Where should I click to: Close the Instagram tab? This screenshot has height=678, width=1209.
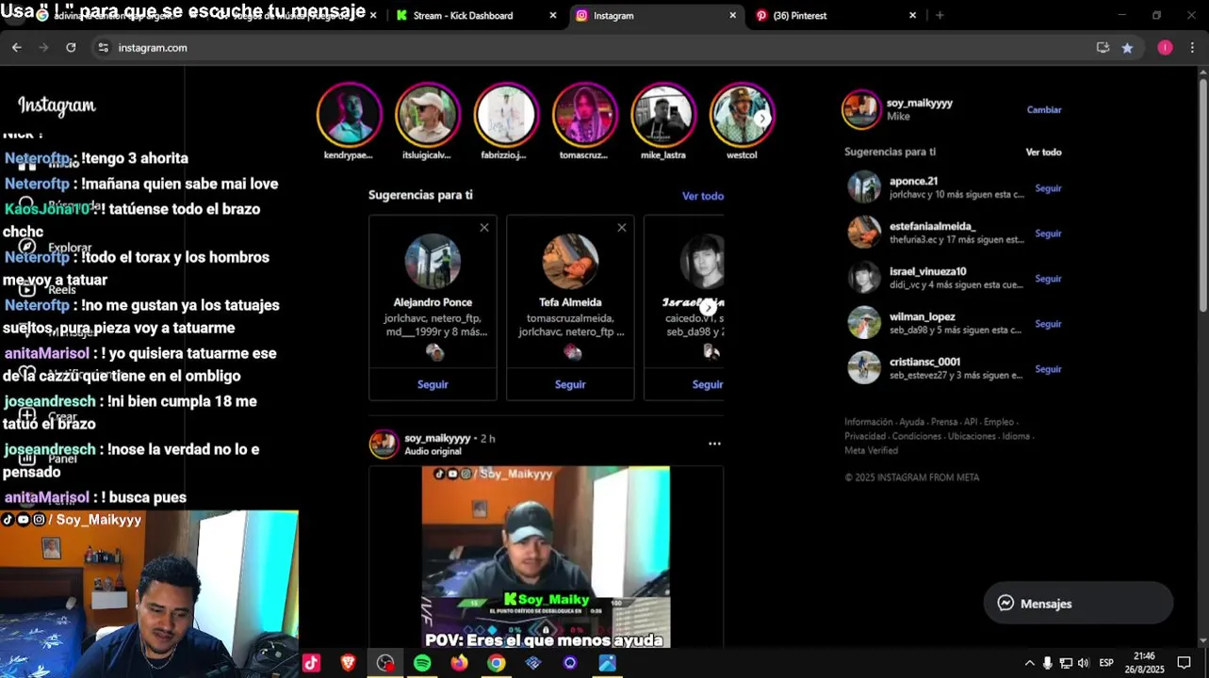click(x=733, y=15)
